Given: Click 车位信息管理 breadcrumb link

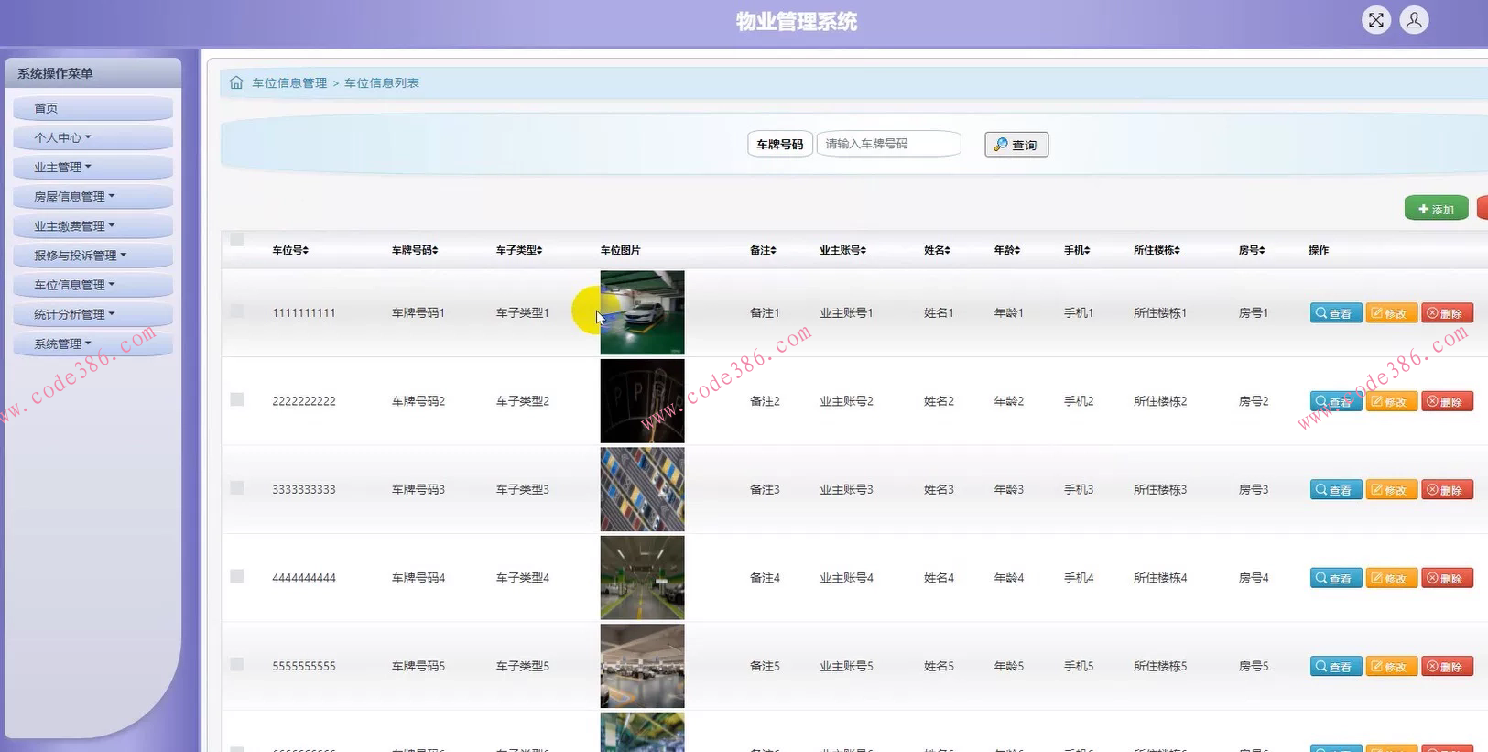Looking at the screenshot, I should 289,83.
